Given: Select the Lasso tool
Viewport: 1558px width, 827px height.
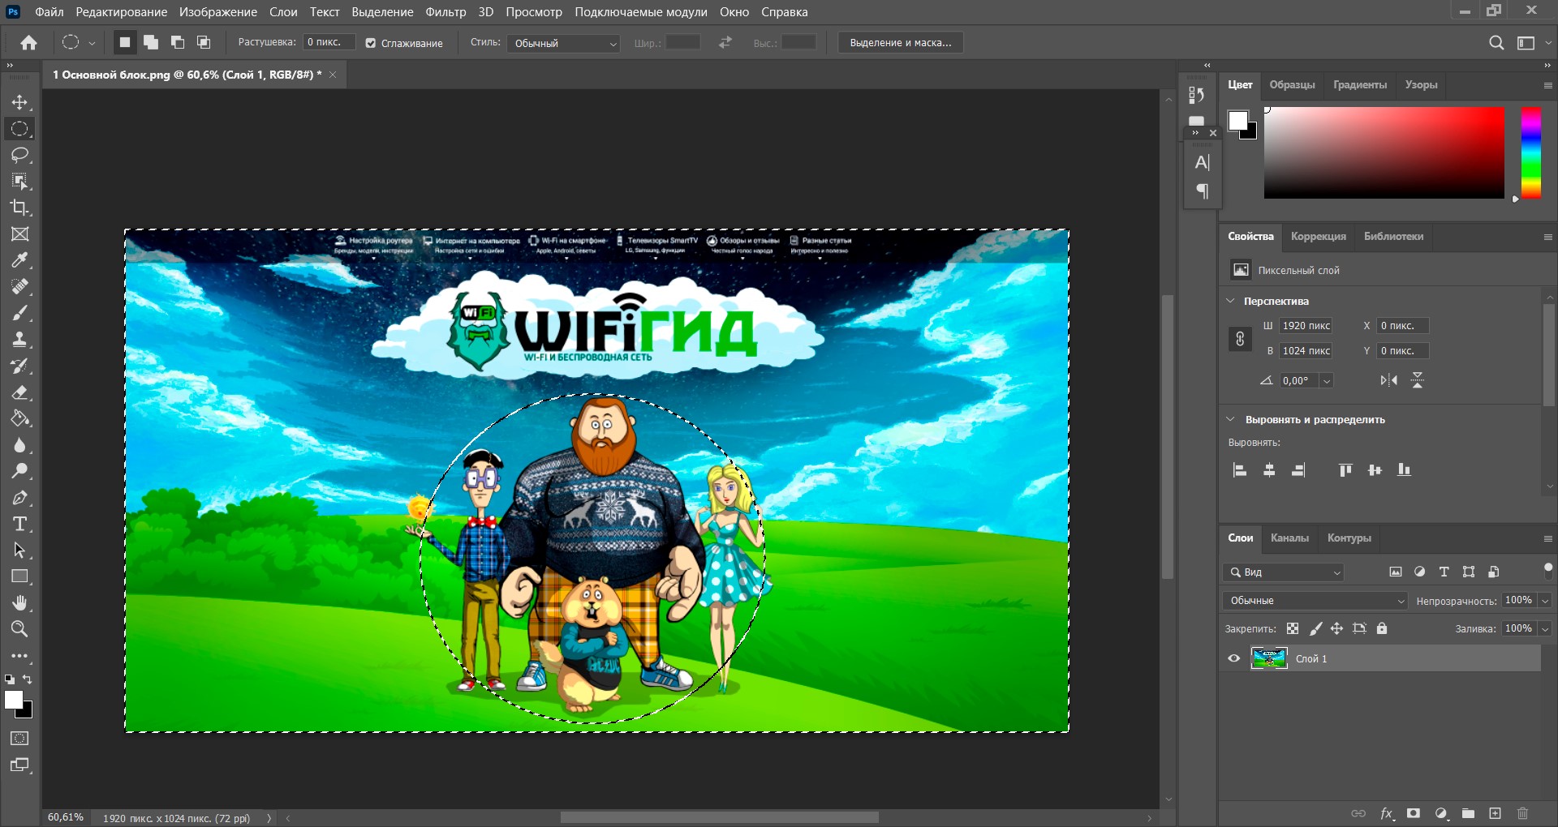Looking at the screenshot, I should [x=19, y=154].
